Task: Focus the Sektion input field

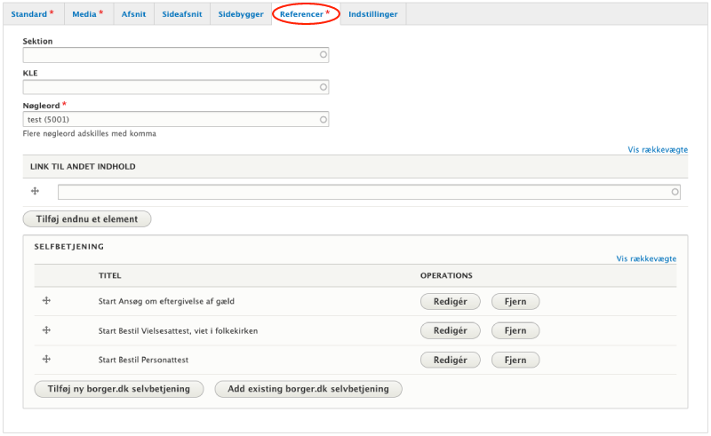Action: [169, 55]
